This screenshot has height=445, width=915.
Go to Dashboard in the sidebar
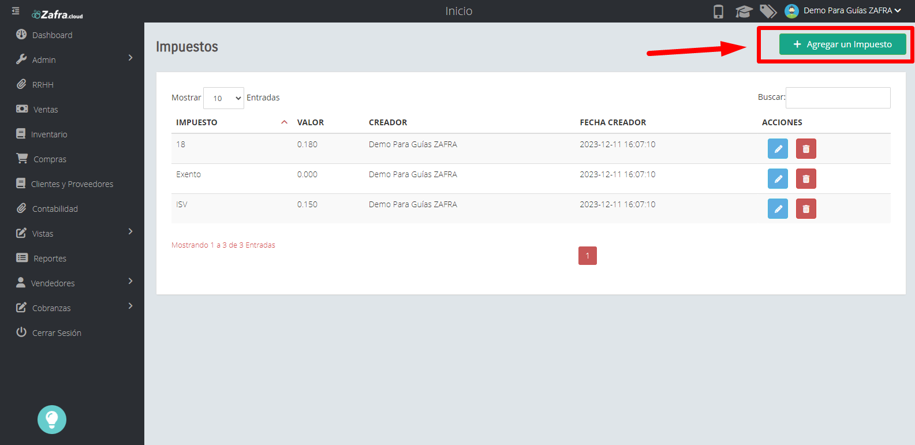(53, 35)
